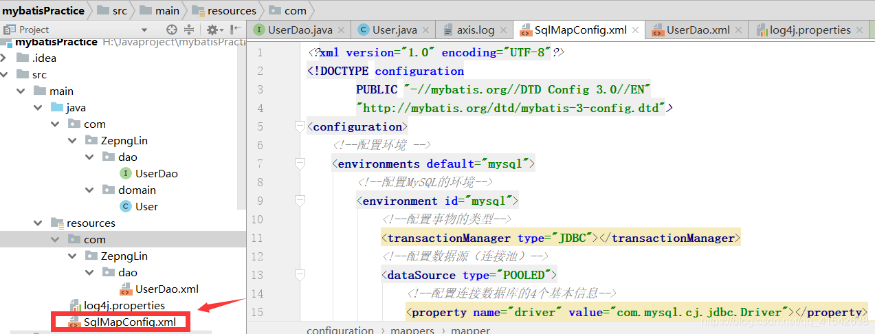Image resolution: width=875 pixels, height=334 pixels.
Task: Click the collapse-all icon in Project panel
Action: pyautogui.click(x=190, y=30)
